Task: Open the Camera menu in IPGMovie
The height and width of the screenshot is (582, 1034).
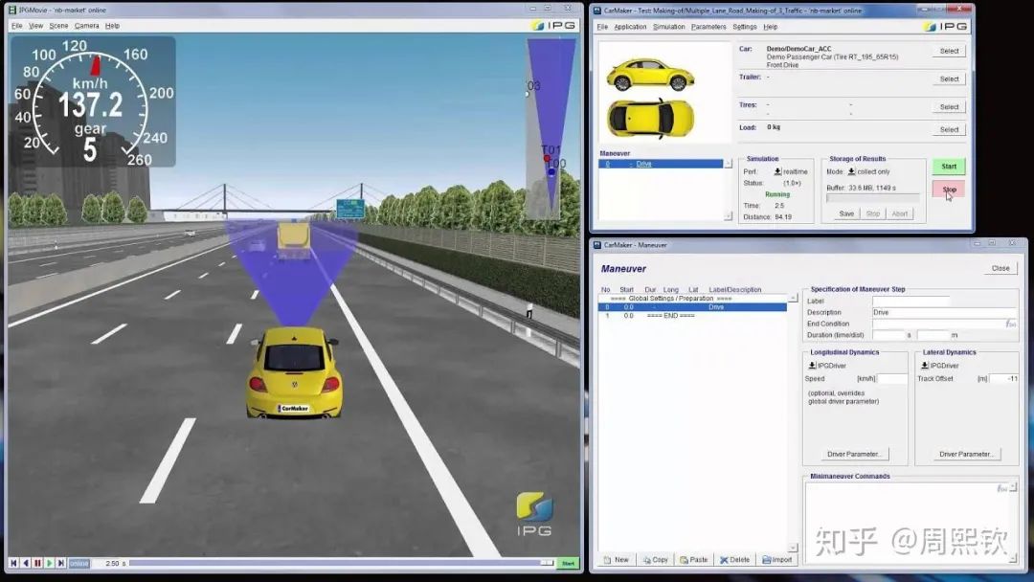Action: (86, 26)
